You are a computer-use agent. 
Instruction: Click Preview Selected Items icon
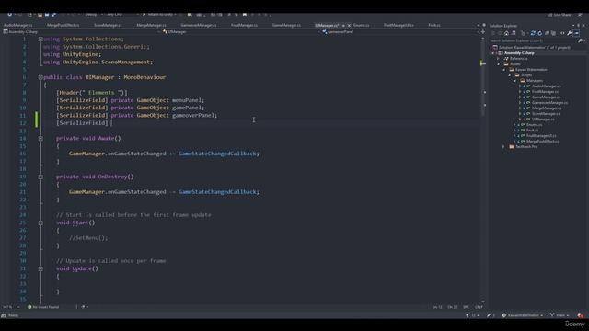coord(577,33)
